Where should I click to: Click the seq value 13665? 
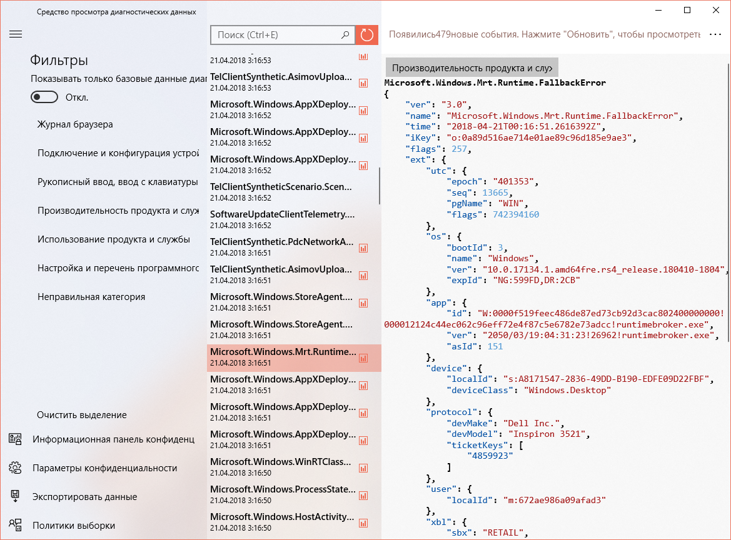495,192
